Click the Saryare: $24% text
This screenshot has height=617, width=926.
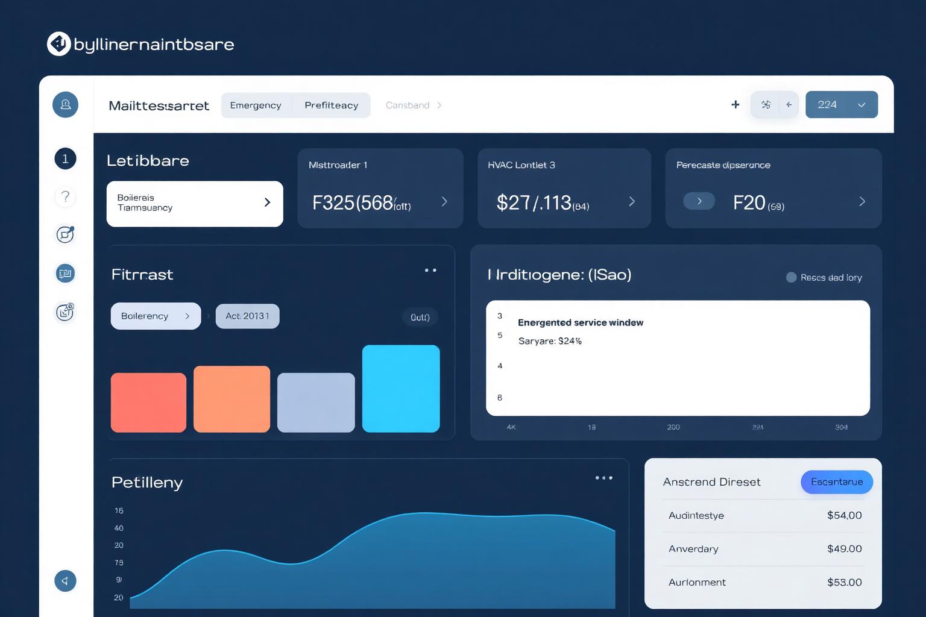550,341
